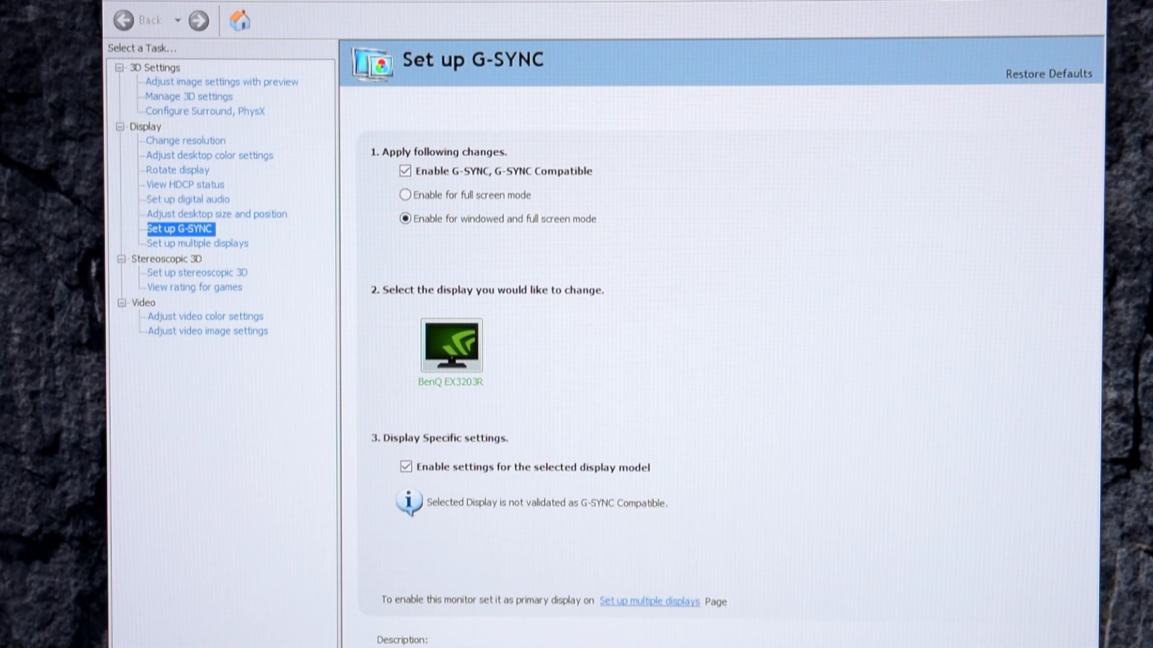Collapse the Video tree node

[x=122, y=302]
